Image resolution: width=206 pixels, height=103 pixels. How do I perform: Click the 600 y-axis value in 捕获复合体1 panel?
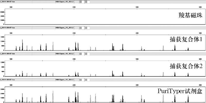(3, 46)
